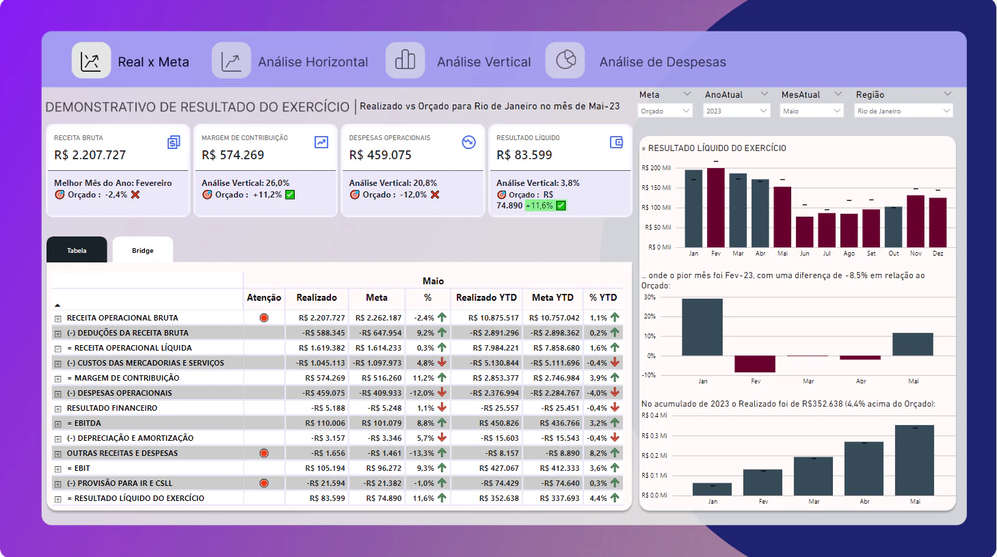The width and height of the screenshot is (997, 557).
Task: Click the Real x Meta chart icon
Action: click(91, 61)
